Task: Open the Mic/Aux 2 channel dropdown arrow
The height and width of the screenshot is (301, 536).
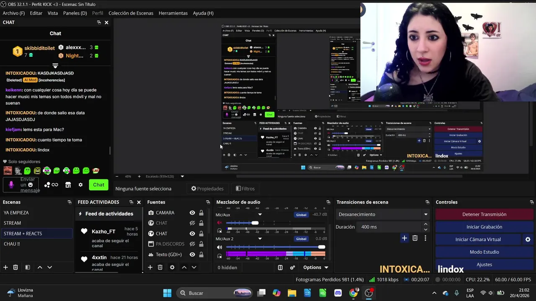Action: pyautogui.click(x=260, y=239)
